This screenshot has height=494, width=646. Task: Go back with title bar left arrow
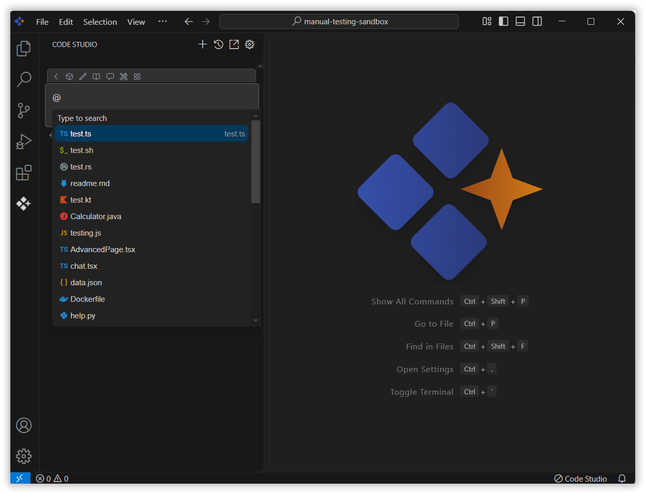(x=189, y=22)
